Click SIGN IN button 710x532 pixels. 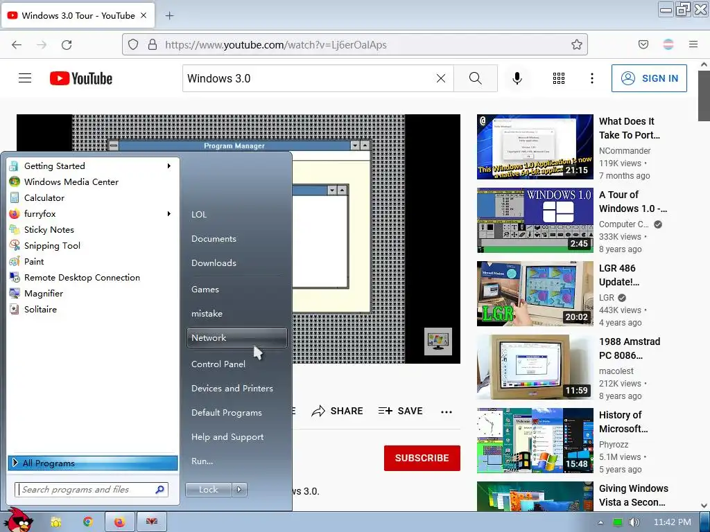[649, 78]
